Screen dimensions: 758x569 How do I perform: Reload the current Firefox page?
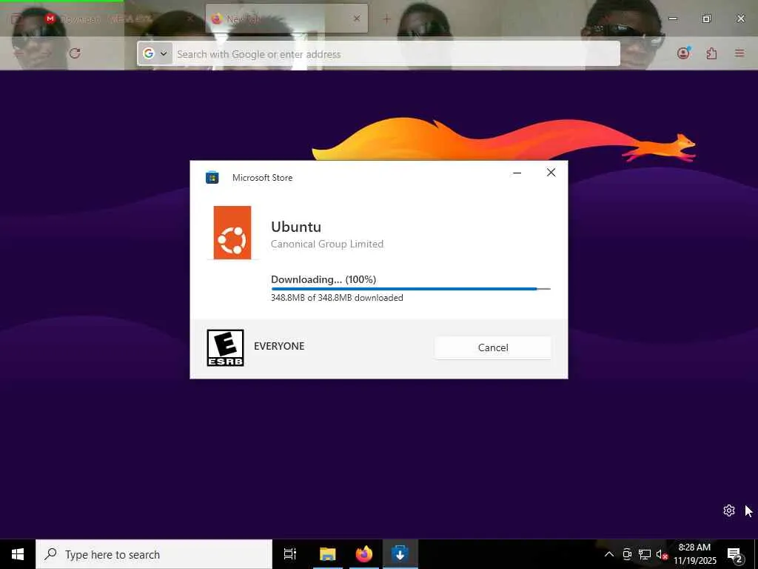[x=75, y=53]
